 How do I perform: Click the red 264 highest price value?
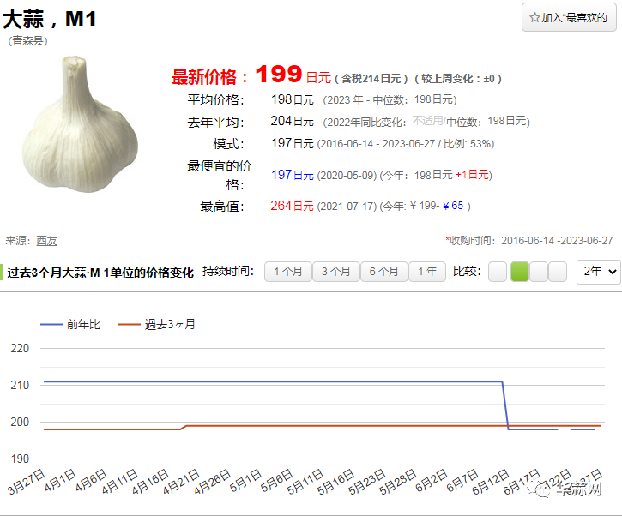pyautogui.click(x=281, y=206)
